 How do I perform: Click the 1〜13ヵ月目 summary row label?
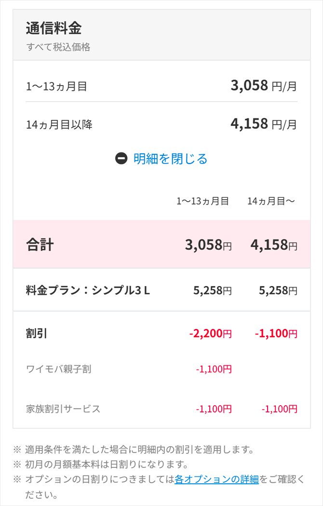click(x=56, y=87)
